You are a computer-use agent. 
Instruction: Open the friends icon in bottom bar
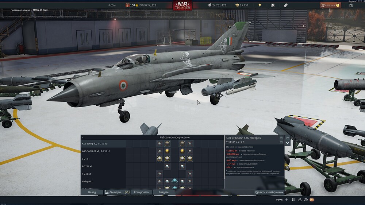tap(300, 200)
